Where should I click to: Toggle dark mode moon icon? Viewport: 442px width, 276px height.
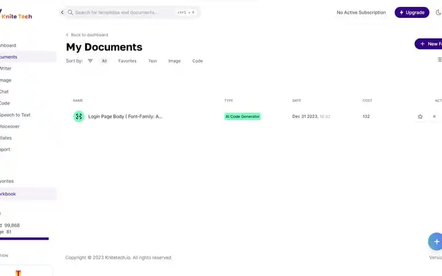[439, 13]
